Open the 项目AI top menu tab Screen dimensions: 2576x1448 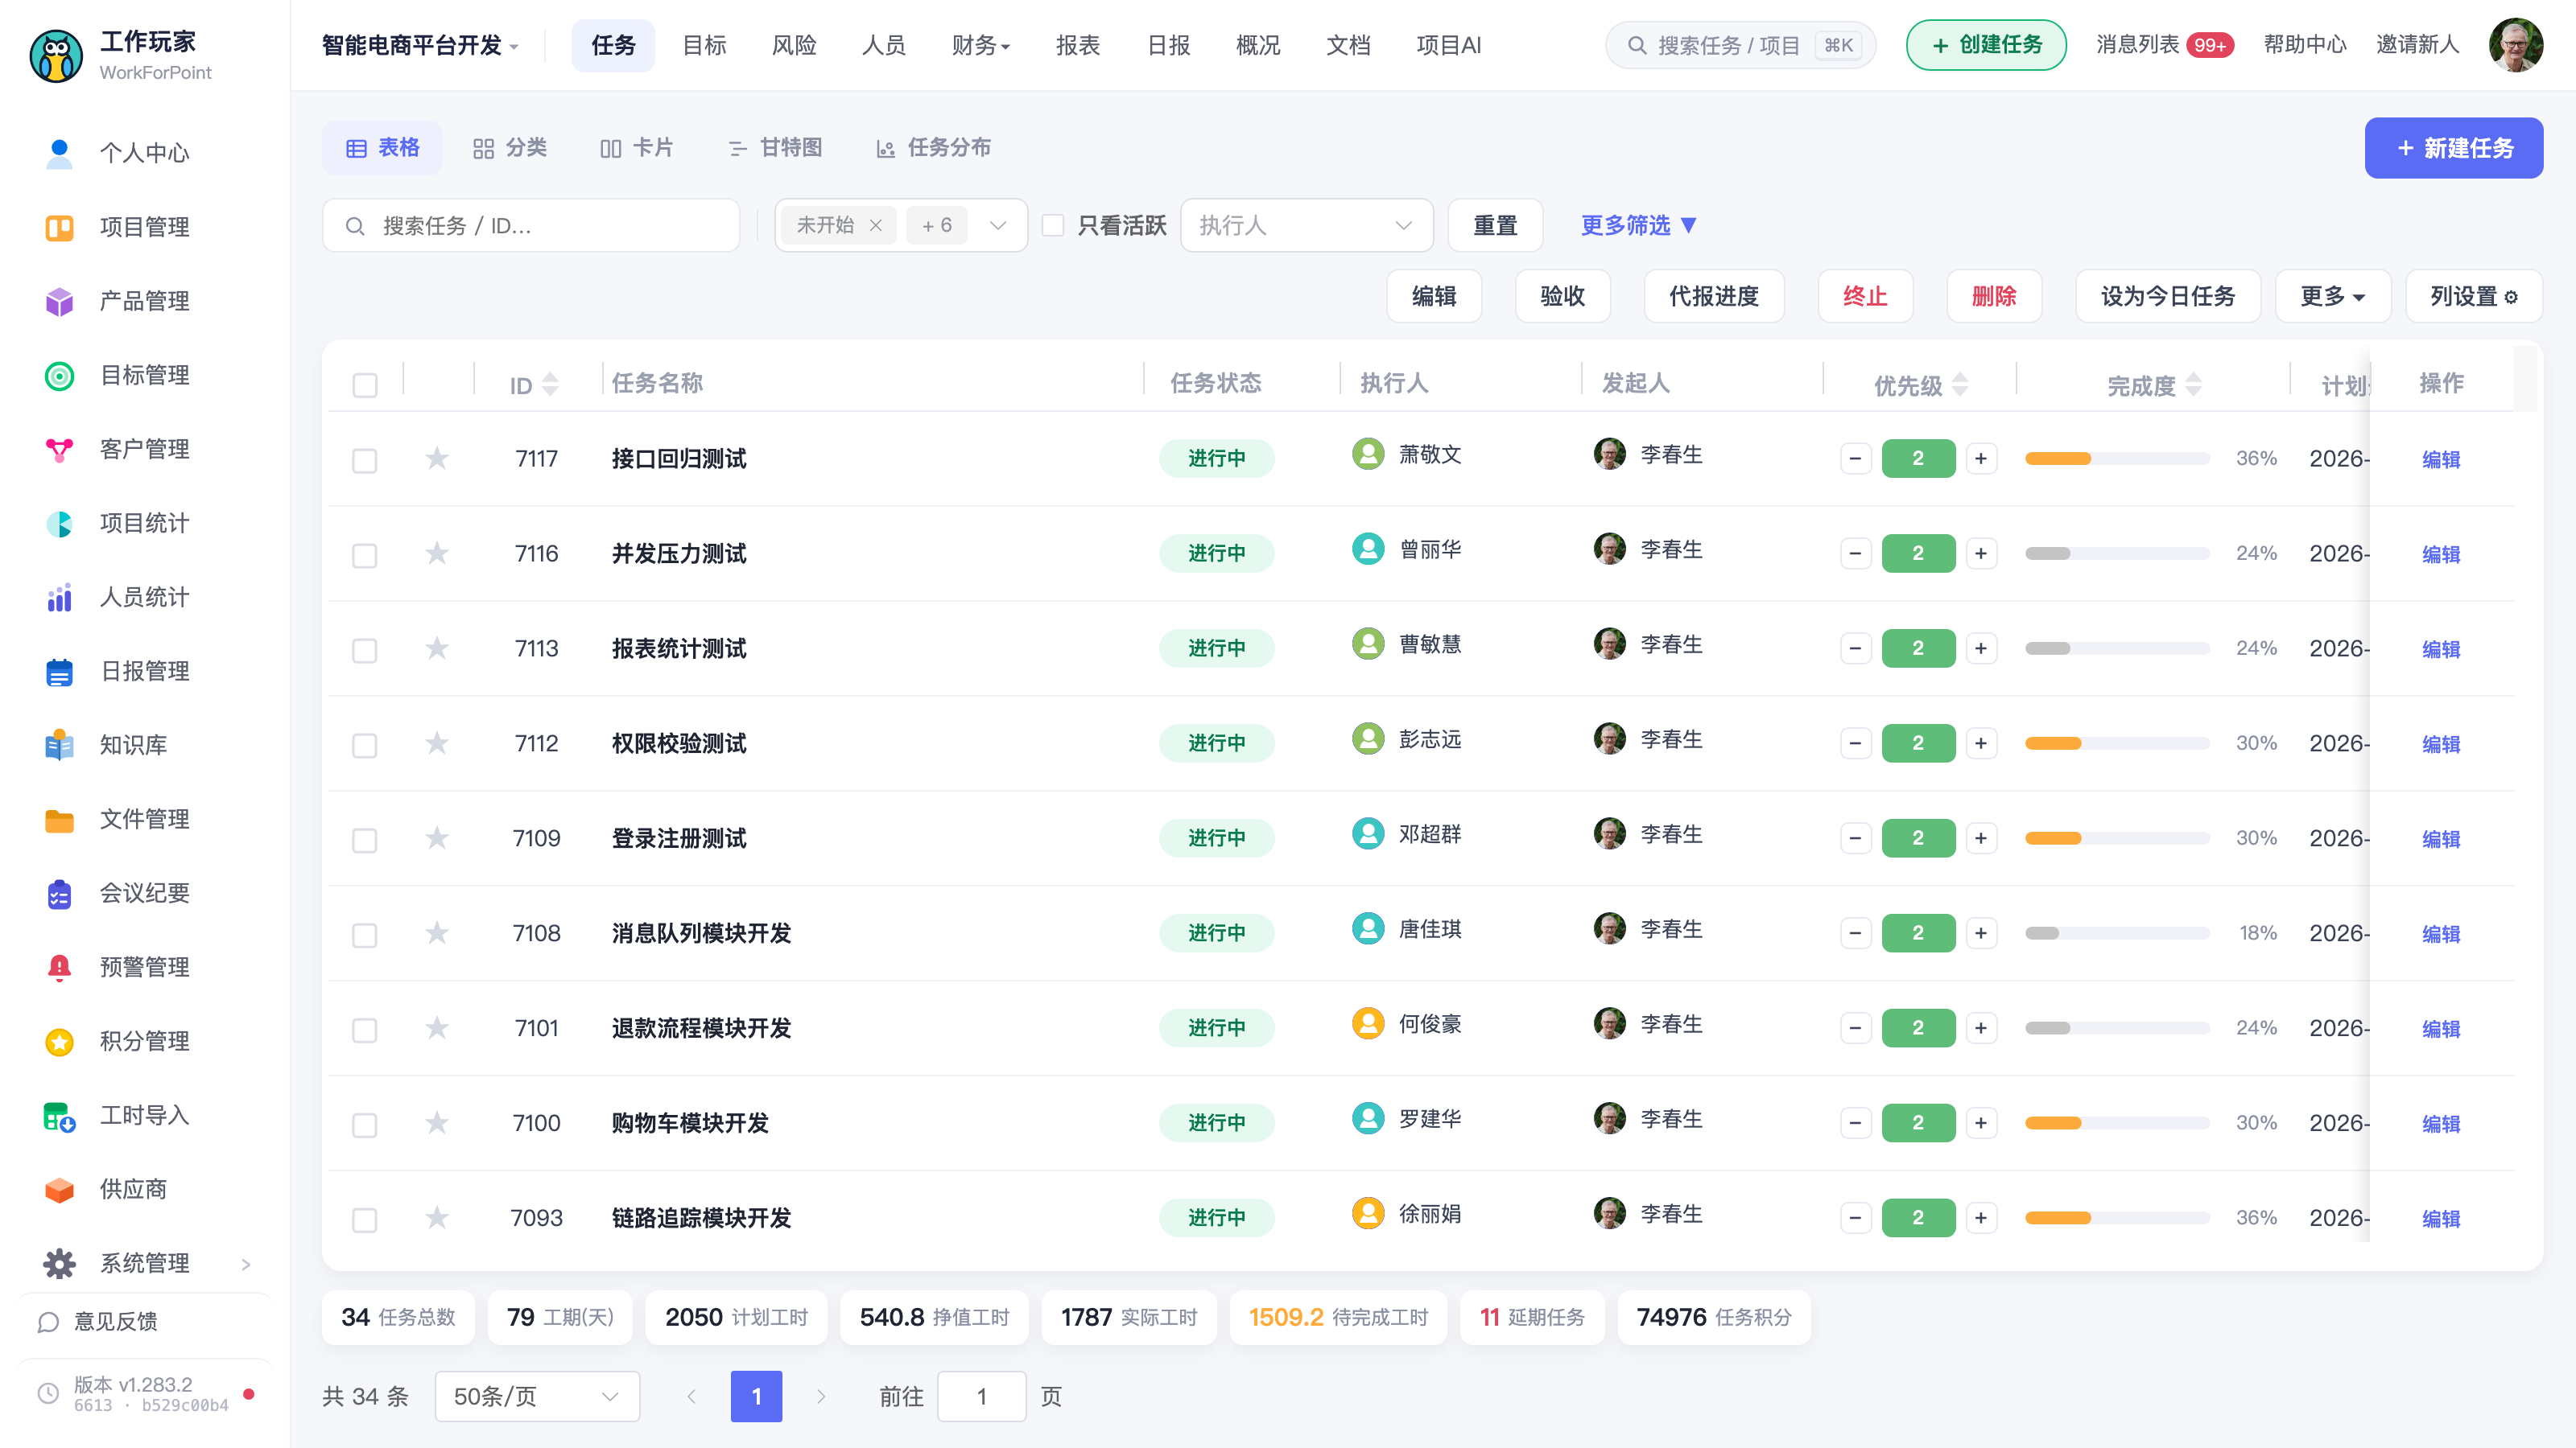click(x=1448, y=45)
